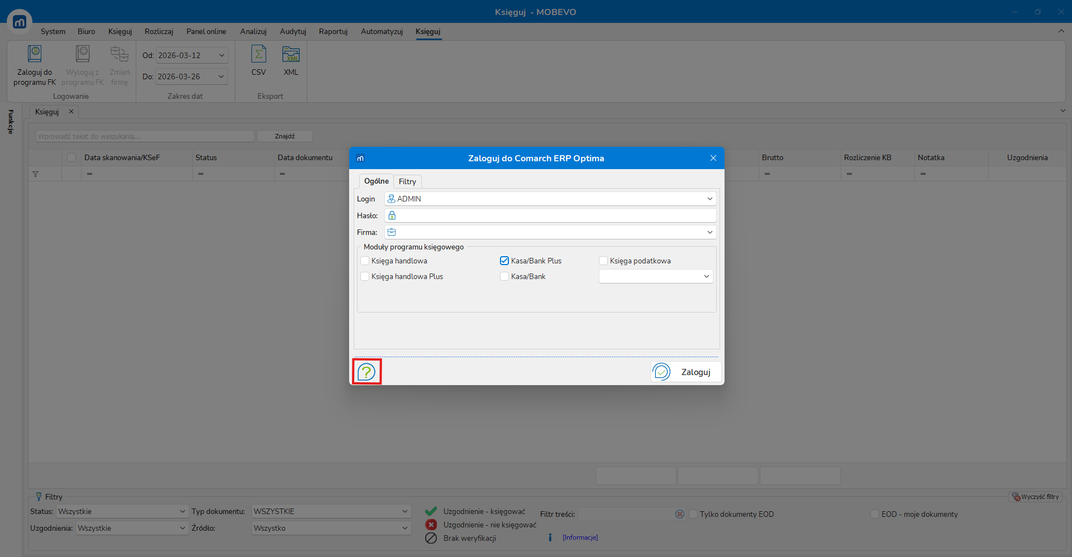This screenshot has height=557, width=1072.
Task: Close the Comarch ERP Optima login dialog
Action: coord(713,158)
